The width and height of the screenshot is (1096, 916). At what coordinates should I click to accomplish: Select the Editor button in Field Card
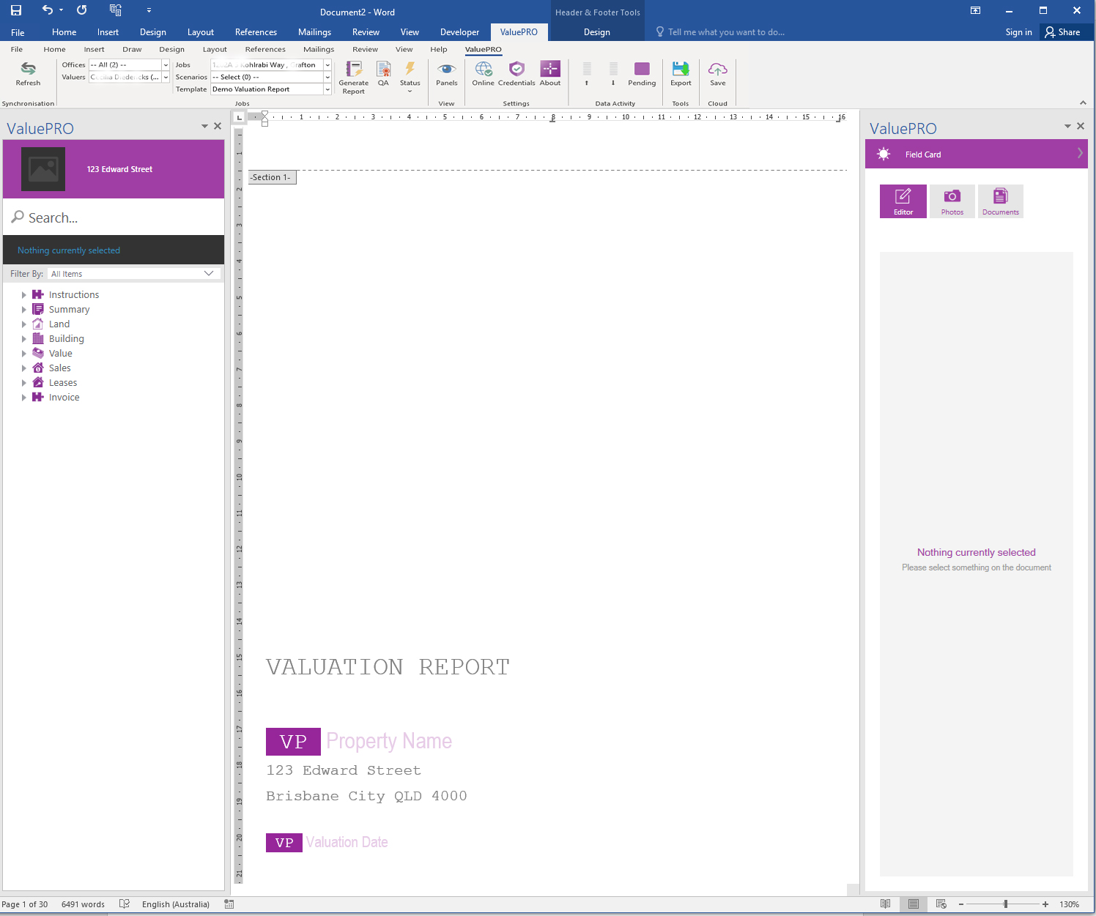point(903,201)
